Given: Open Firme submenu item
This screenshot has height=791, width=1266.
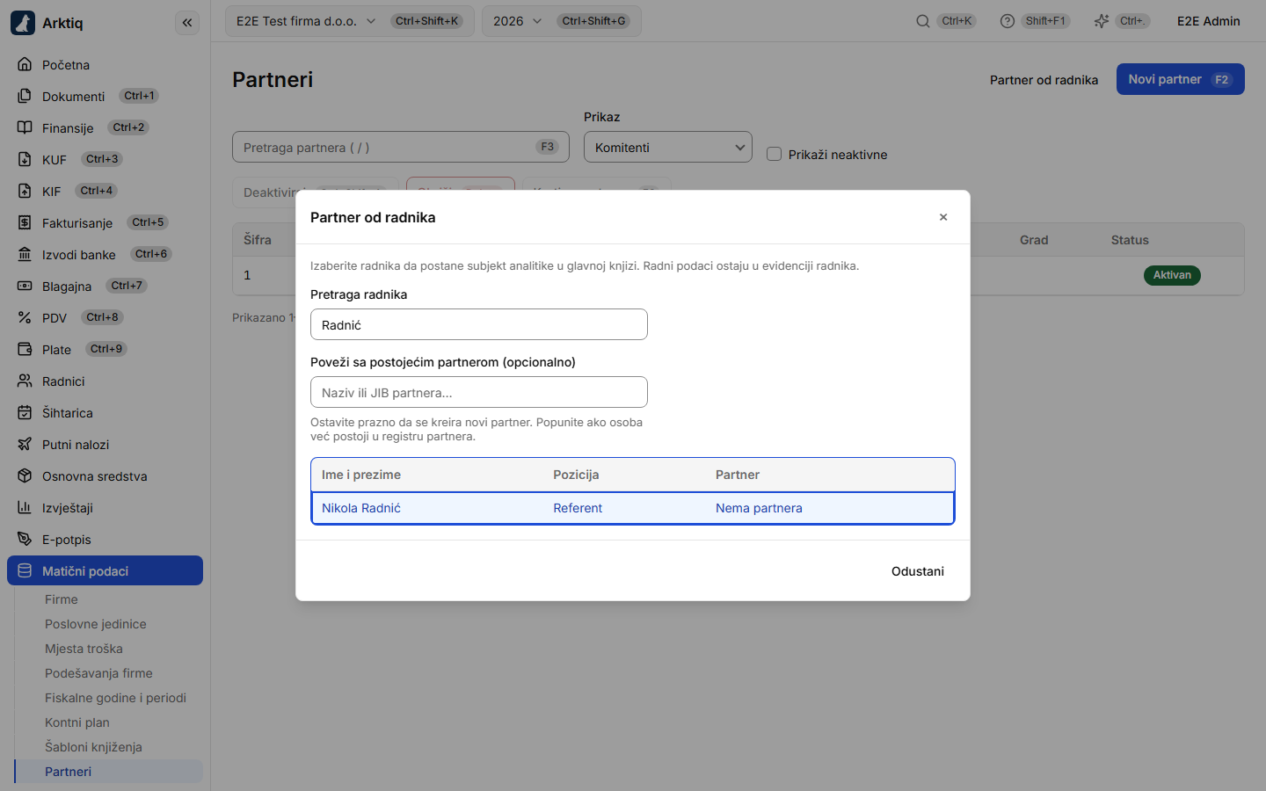Looking at the screenshot, I should point(62,599).
